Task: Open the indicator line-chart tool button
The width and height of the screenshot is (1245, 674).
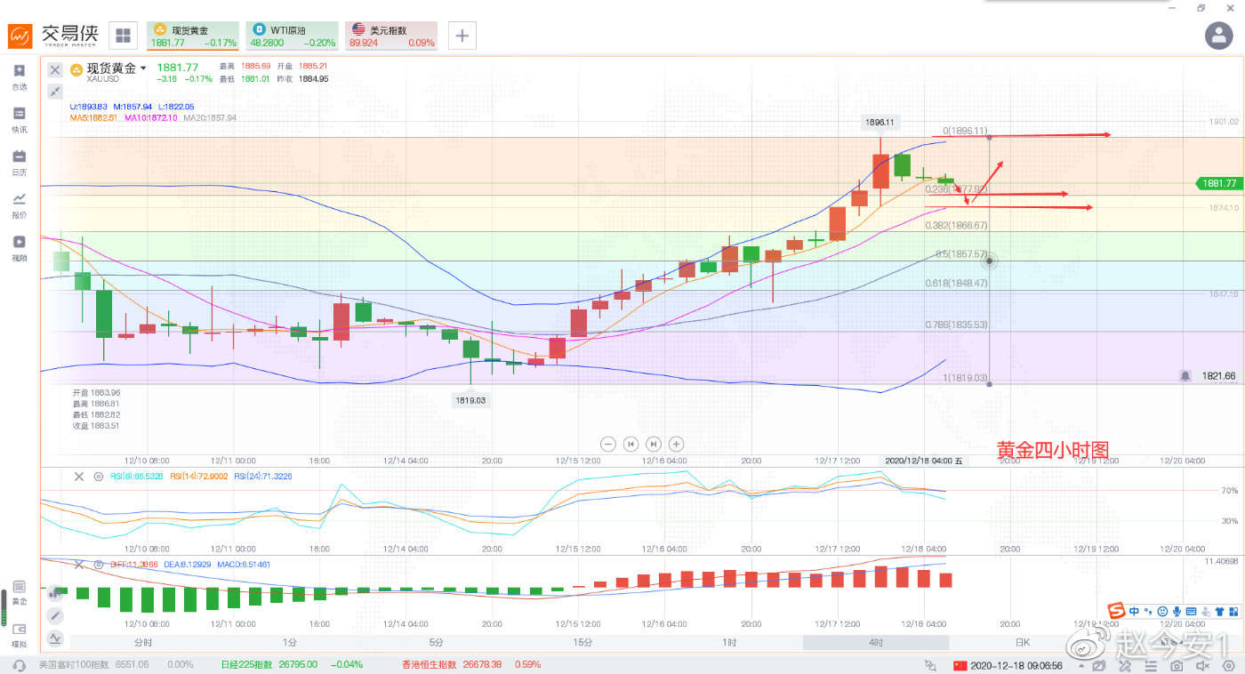Action: (x=55, y=638)
